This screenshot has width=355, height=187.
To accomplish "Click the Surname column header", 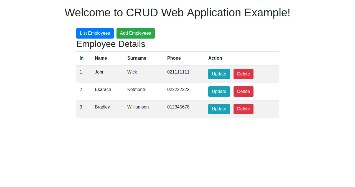I will tap(137, 58).
